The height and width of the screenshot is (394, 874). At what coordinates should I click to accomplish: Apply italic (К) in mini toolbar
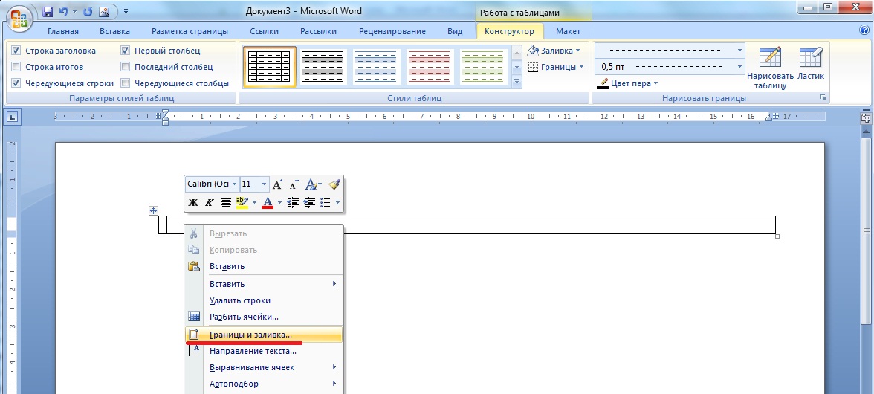(209, 202)
